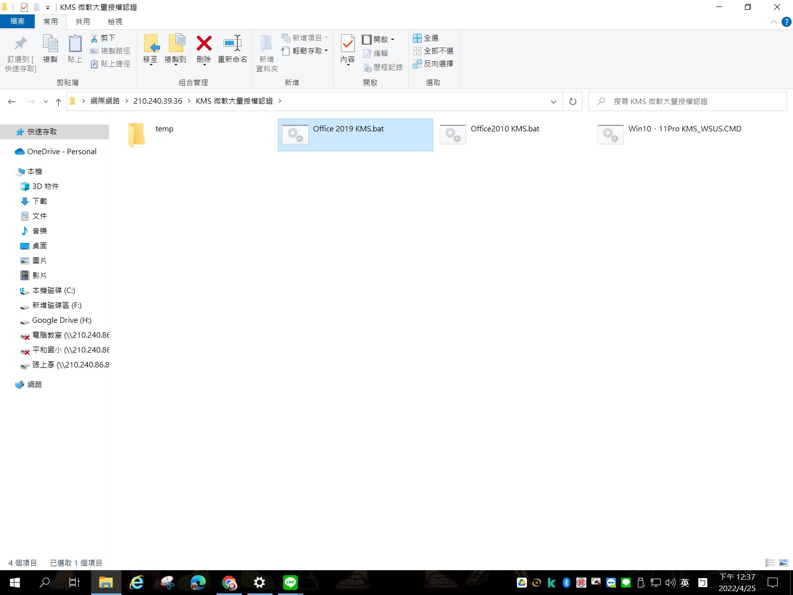The height and width of the screenshot is (595, 793).
Task: Click the Copy icon in clipboard group
Action: (50, 44)
